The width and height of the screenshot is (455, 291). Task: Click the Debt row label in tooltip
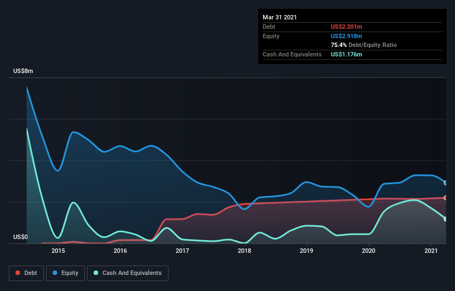(x=269, y=27)
